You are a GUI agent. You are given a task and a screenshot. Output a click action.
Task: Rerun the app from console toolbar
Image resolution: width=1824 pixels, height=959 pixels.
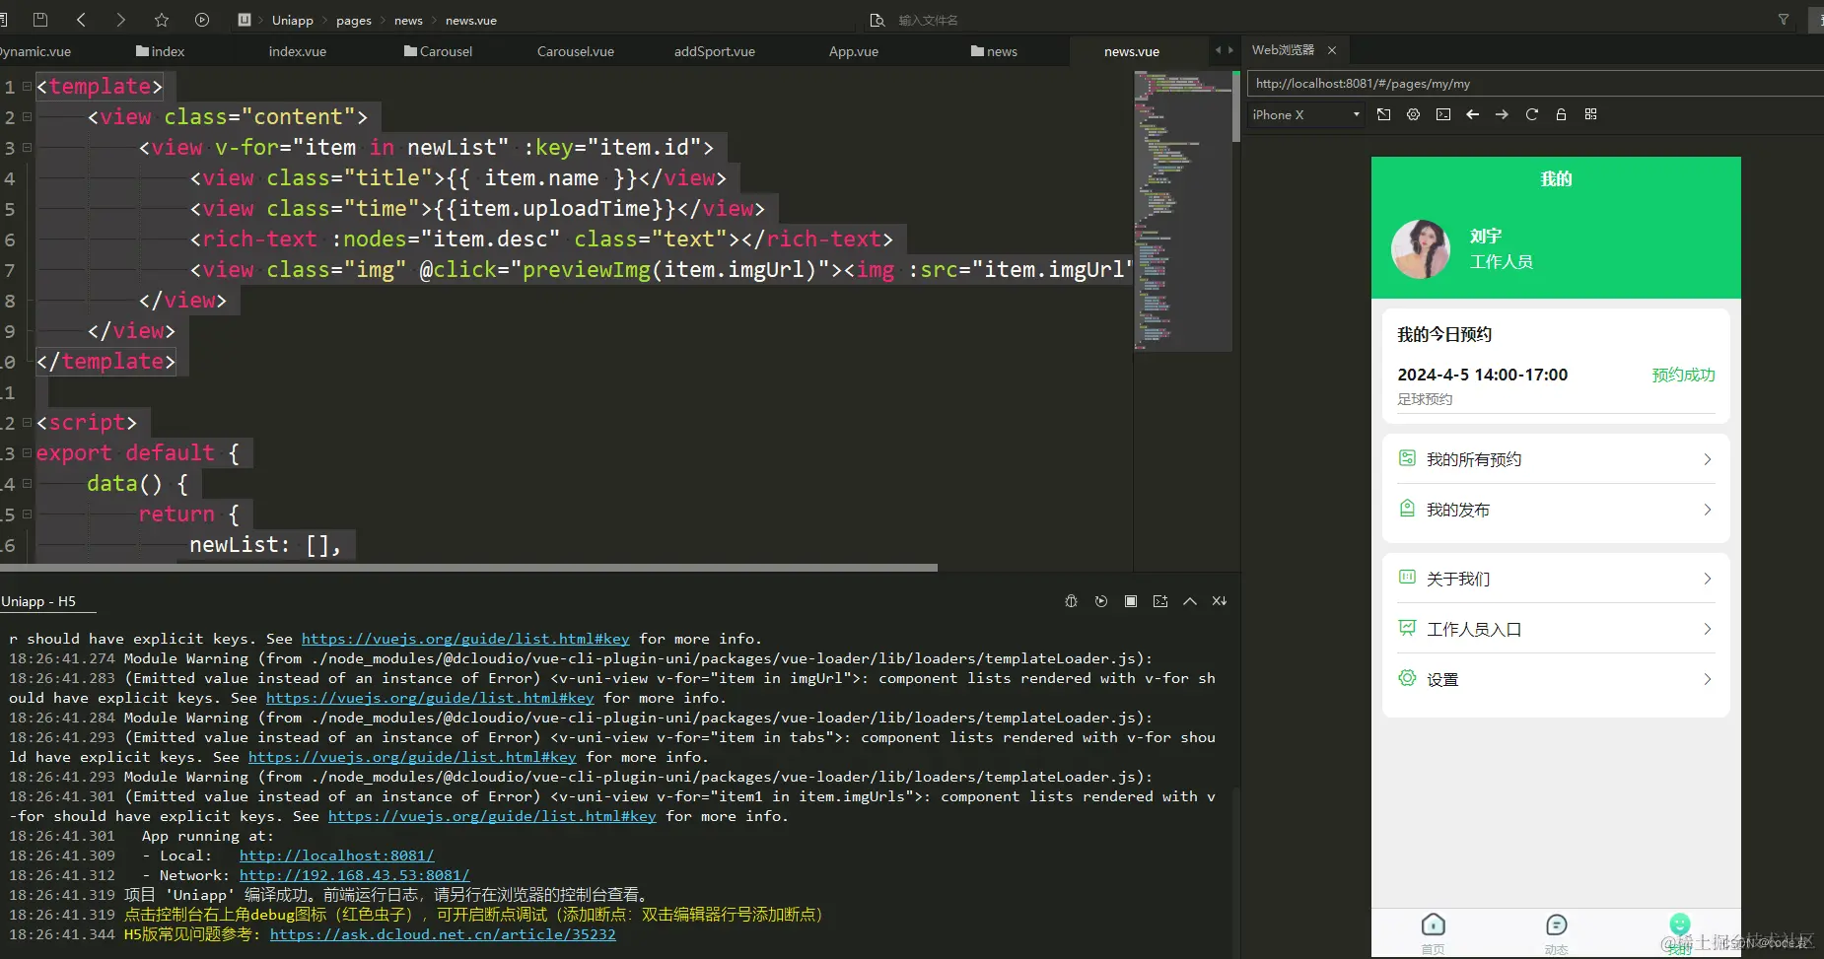coord(1101,601)
